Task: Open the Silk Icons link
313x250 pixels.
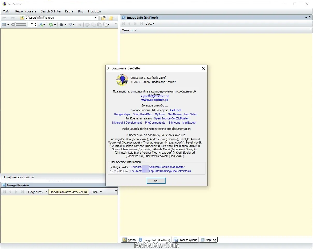Action: 174,123
